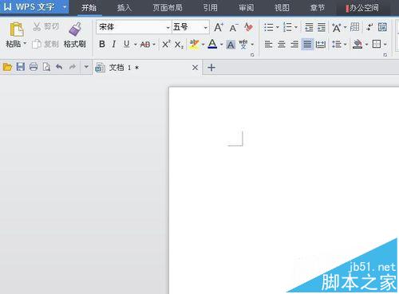Switch to the 开始 tab
This screenshot has height=294, width=399.
point(89,8)
